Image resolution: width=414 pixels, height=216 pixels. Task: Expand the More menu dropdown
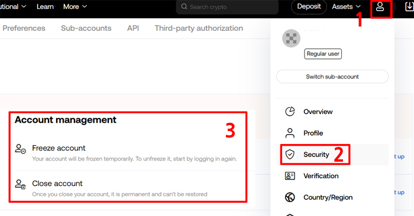pos(75,6)
